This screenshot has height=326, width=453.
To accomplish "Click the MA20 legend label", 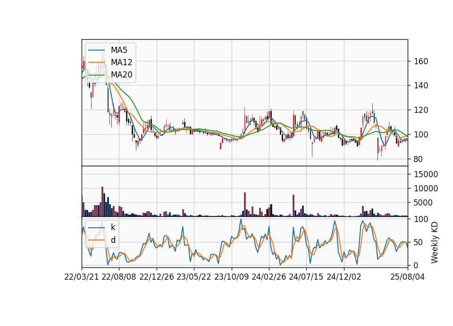I will coord(121,75).
